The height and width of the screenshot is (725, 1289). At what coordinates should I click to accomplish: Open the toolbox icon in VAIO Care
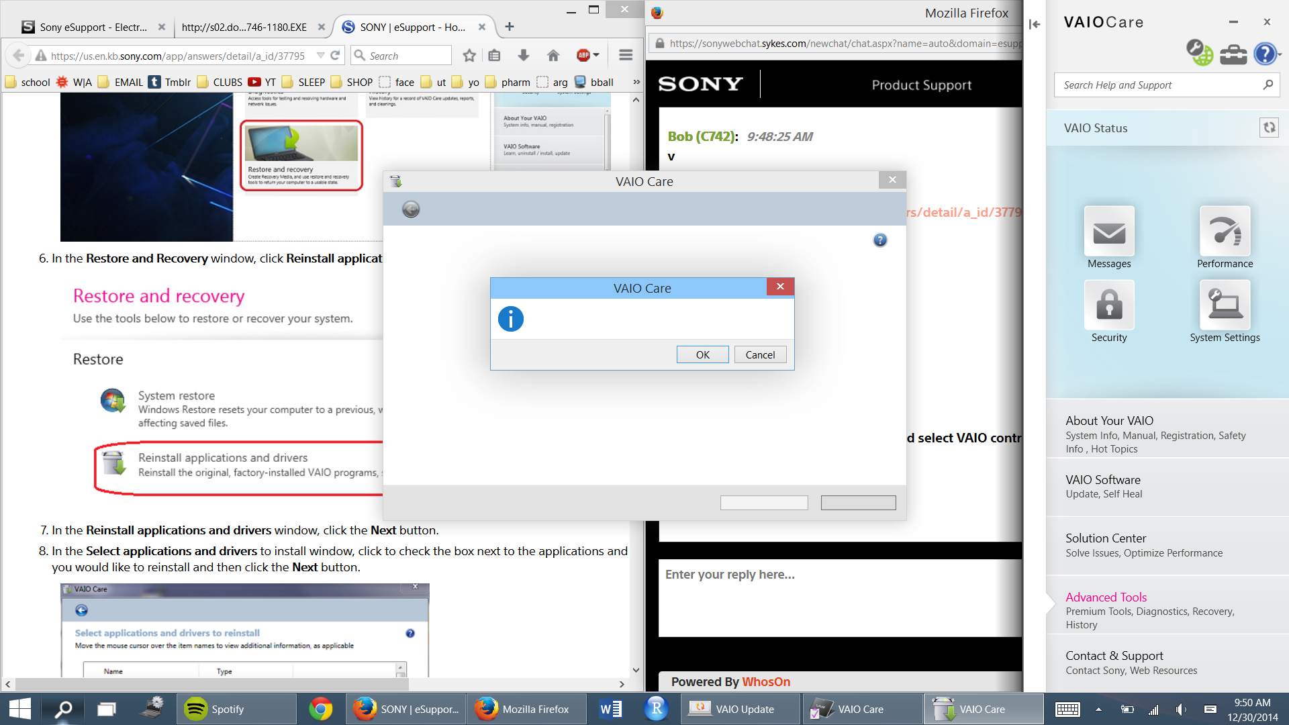click(1233, 54)
